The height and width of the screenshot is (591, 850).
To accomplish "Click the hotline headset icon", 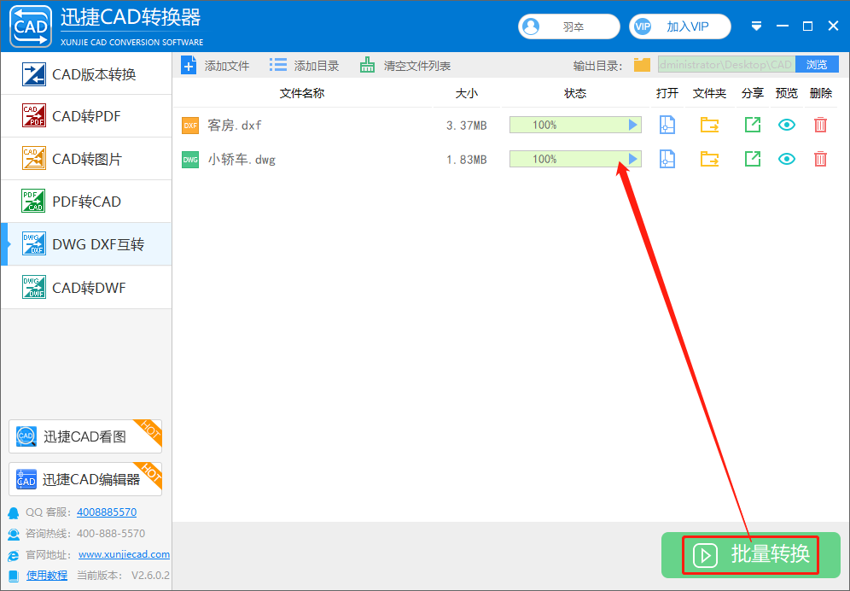I will [x=14, y=534].
